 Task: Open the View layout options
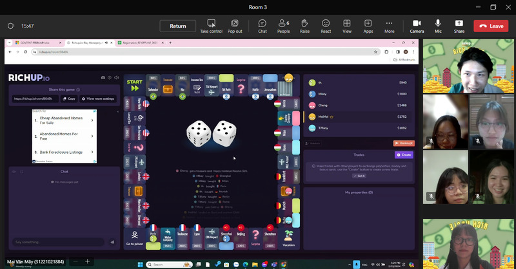click(x=347, y=26)
